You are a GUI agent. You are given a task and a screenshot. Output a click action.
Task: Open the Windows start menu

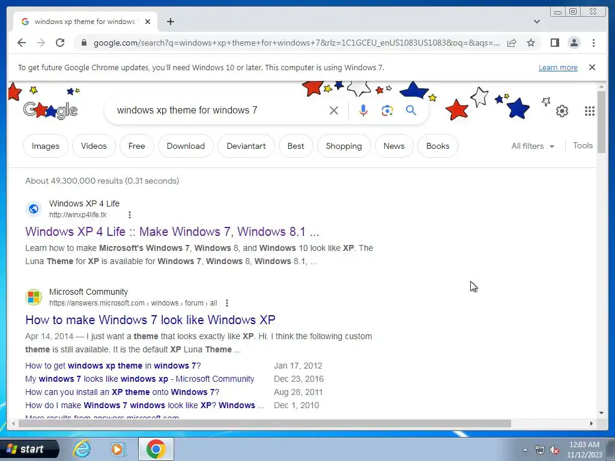(x=29, y=449)
